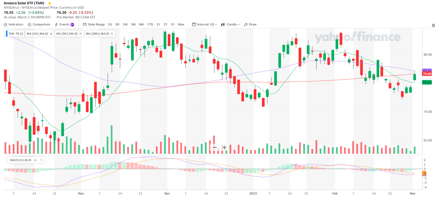
Task: Select the YTD date range
Action: (150, 24)
